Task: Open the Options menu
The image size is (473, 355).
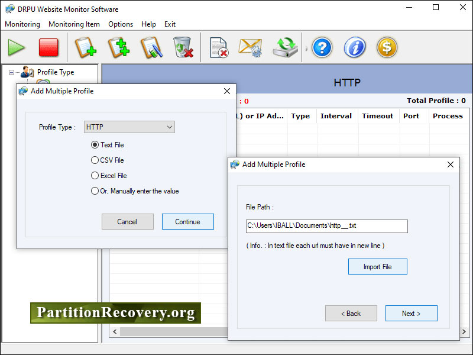Action: (121, 24)
